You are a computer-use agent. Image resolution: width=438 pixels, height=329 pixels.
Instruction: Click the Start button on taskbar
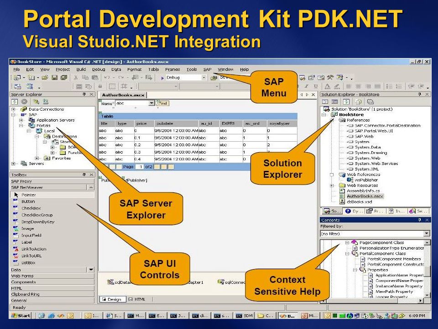tap(21, 316)
